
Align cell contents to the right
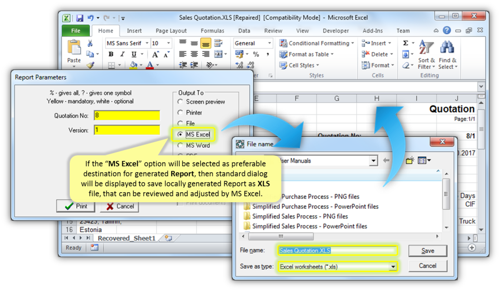pos(206,54)
